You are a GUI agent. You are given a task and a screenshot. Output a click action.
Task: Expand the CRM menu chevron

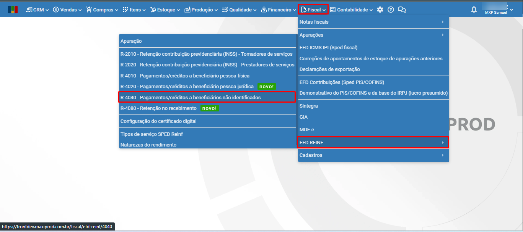coord(47,10)
